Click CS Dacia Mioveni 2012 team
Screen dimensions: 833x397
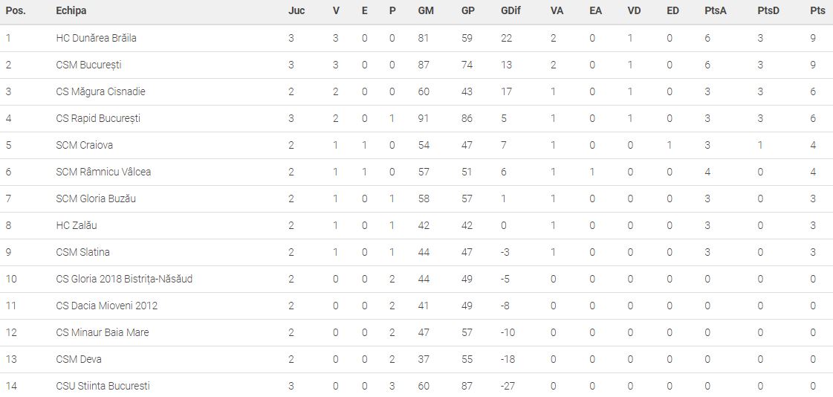coord(106,306)
